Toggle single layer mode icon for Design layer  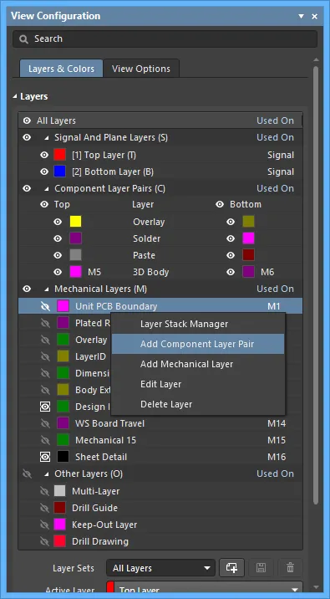click(x=45, y=407)
